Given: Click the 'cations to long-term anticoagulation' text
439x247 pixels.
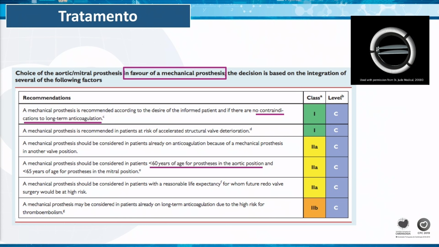Looking at the screenshot, I should click(62, 118).
